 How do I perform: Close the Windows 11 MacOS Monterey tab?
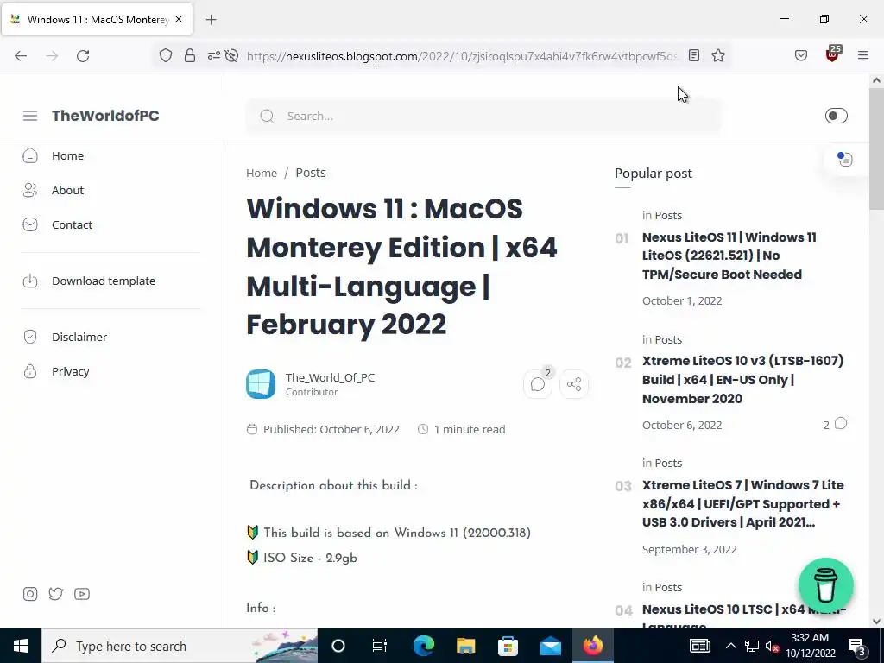click(179, 19)
